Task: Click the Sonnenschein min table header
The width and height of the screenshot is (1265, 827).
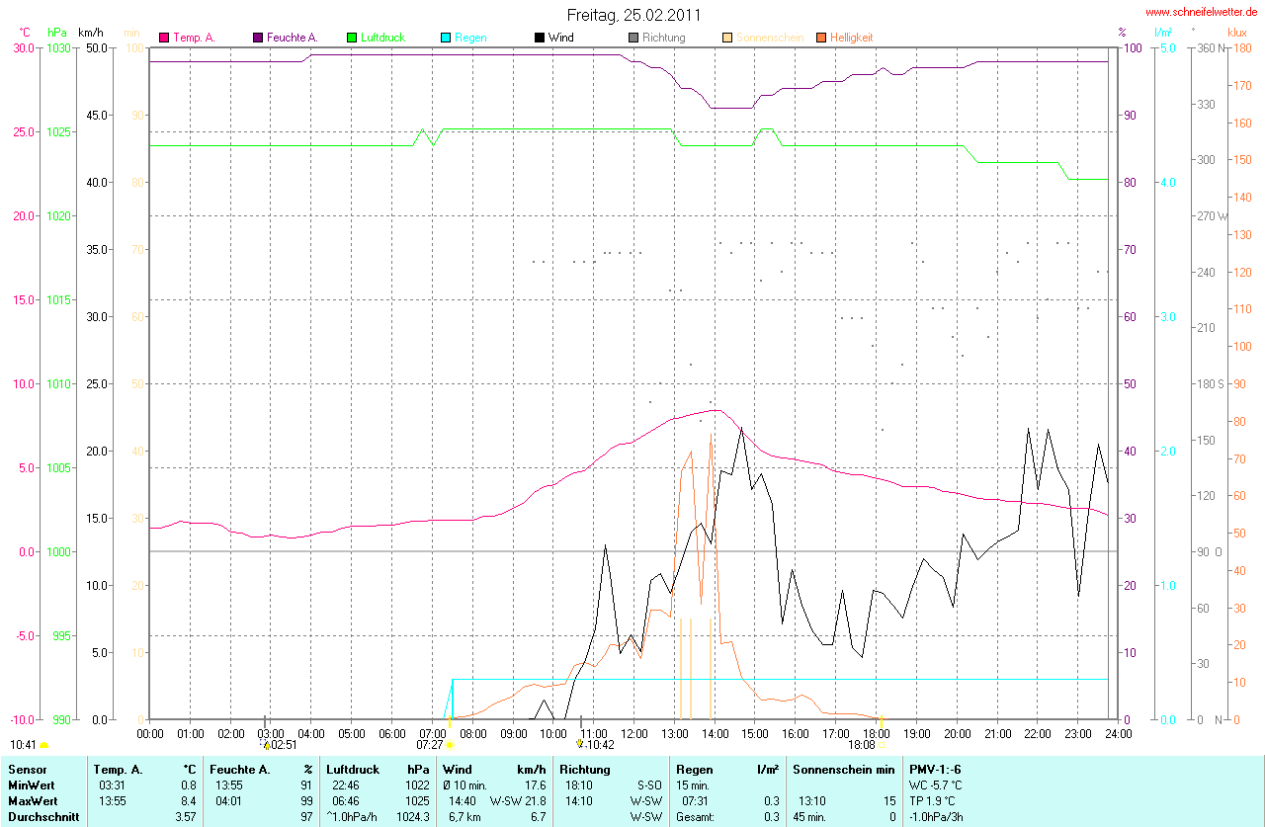Action: coord(843,769)
